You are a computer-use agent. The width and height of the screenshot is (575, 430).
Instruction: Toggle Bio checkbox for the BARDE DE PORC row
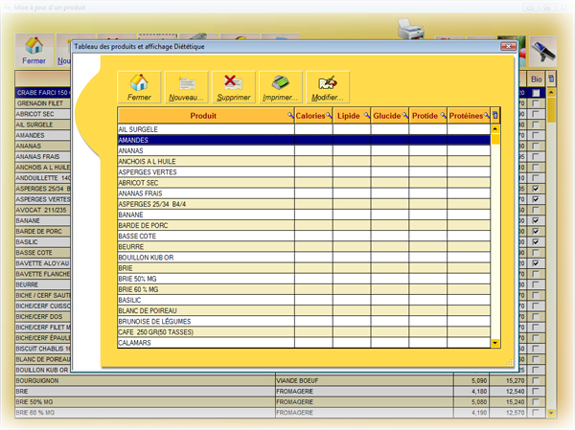(536, 231)
